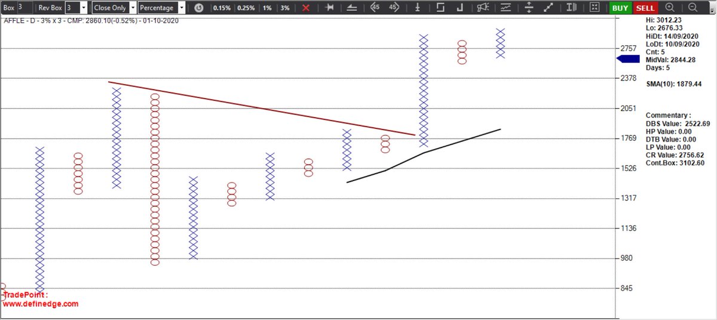Click the 2051 price axis label
The width and height of the screenshot is (717, 320).
tap(629, 109)
